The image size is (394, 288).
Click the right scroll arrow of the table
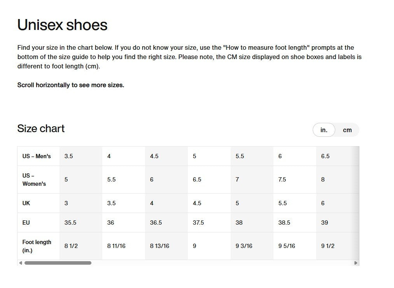pos(356,263)
